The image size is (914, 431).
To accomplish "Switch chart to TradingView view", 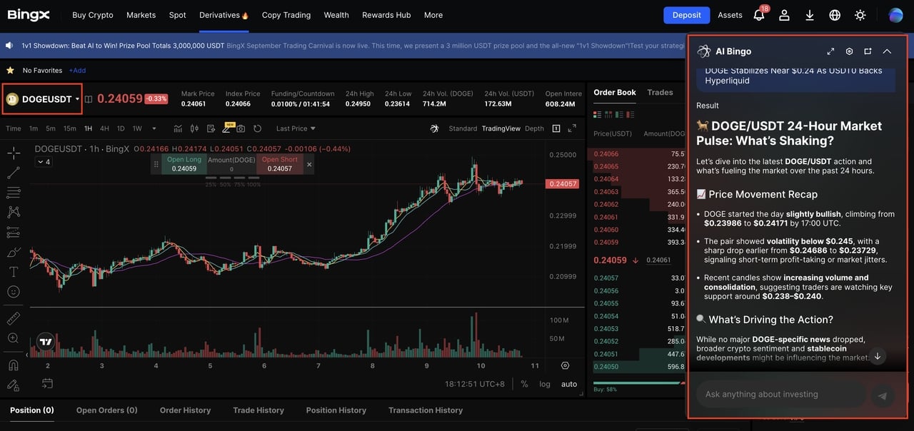I will [501, 128].
